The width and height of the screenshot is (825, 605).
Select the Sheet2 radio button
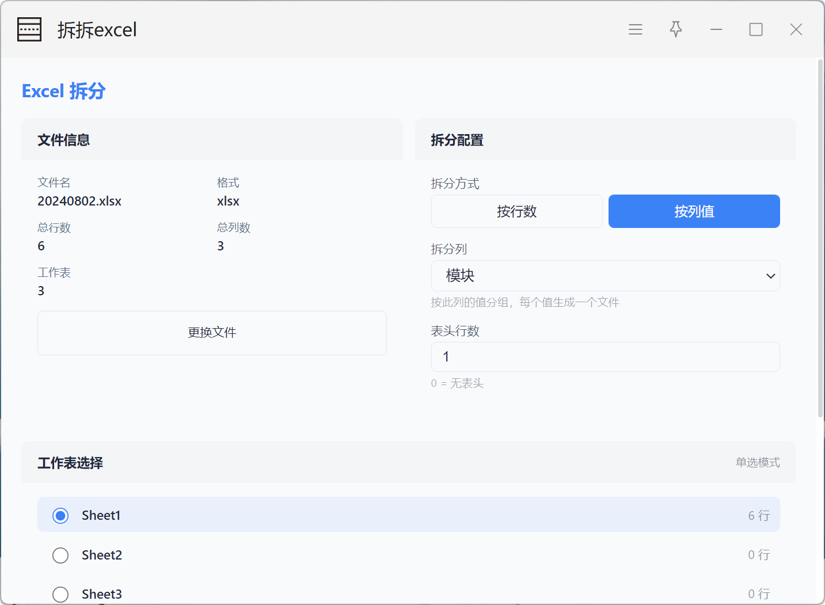(60, 555)
